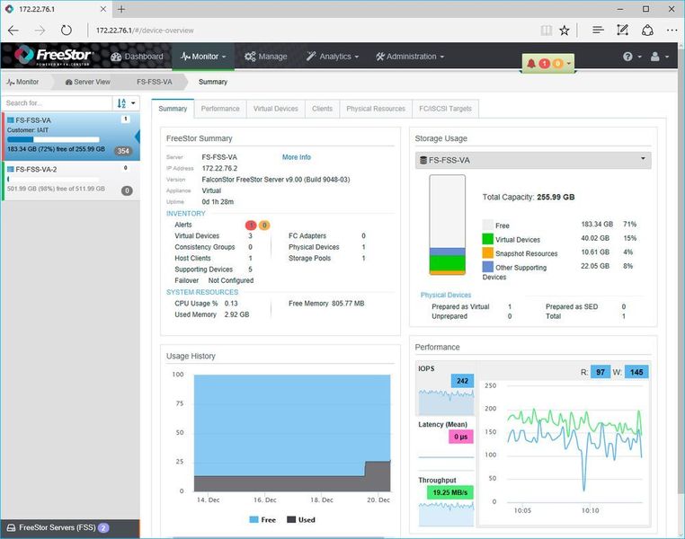This screenshot has height=539, width=685.
Task: Expand the Administration dropdown menu
Action: click(410, 57)
